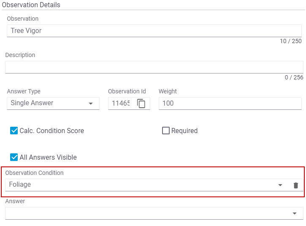Image resolution: width=306 pixels, height=226 pixels.
Task: Click the 10 / 250 character counter
Action: click(291, 41)
